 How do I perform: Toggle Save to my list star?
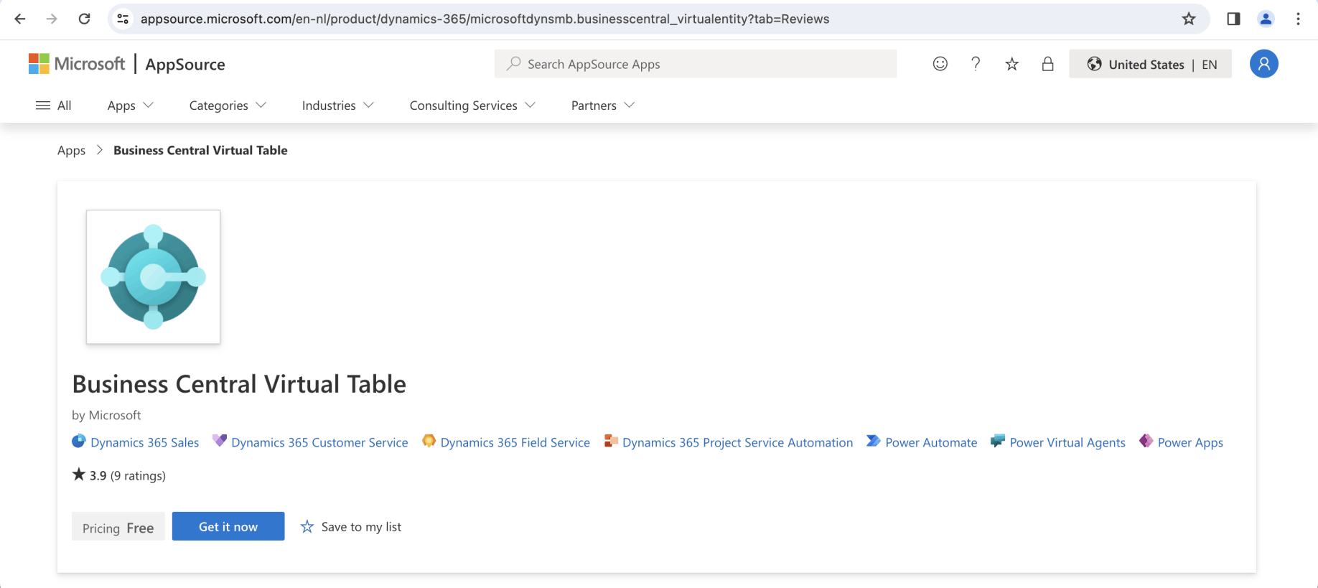(307, 527)
